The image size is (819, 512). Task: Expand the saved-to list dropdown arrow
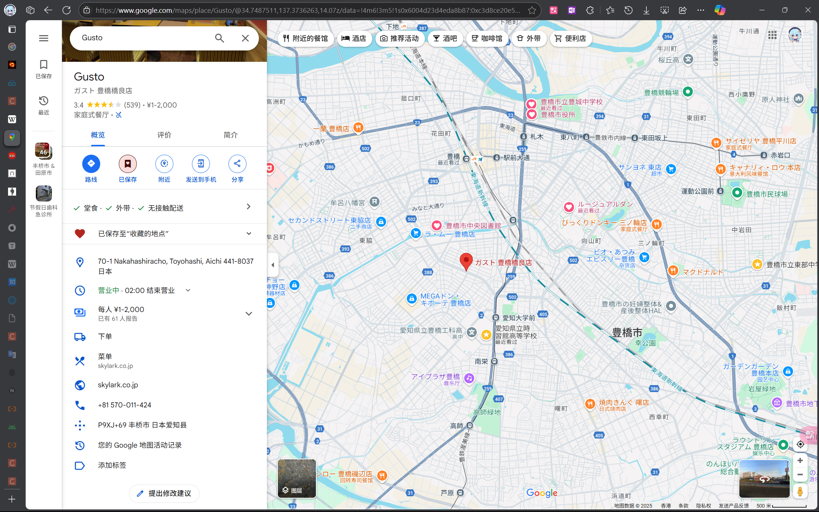249,234
